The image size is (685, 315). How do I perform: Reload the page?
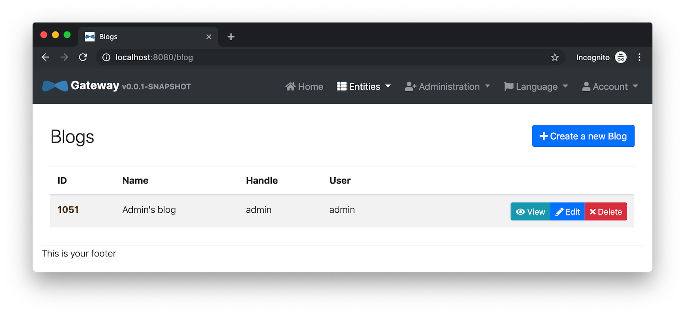pyautogui.click(x=83, y=57)
